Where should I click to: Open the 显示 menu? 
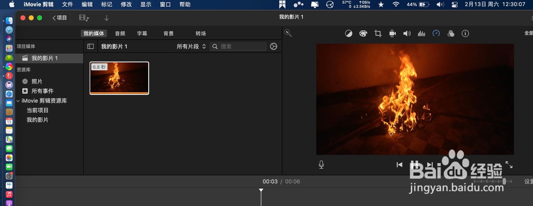point(146,4)
